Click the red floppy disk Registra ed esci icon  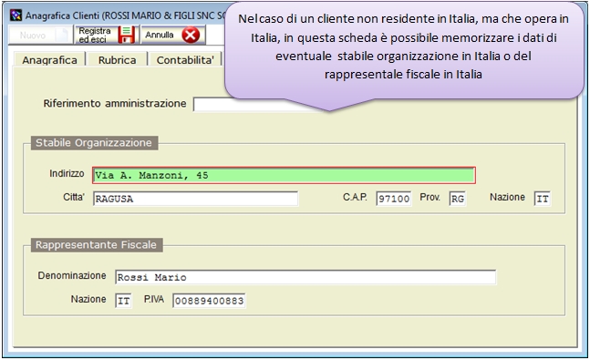(x=126, y=35)
